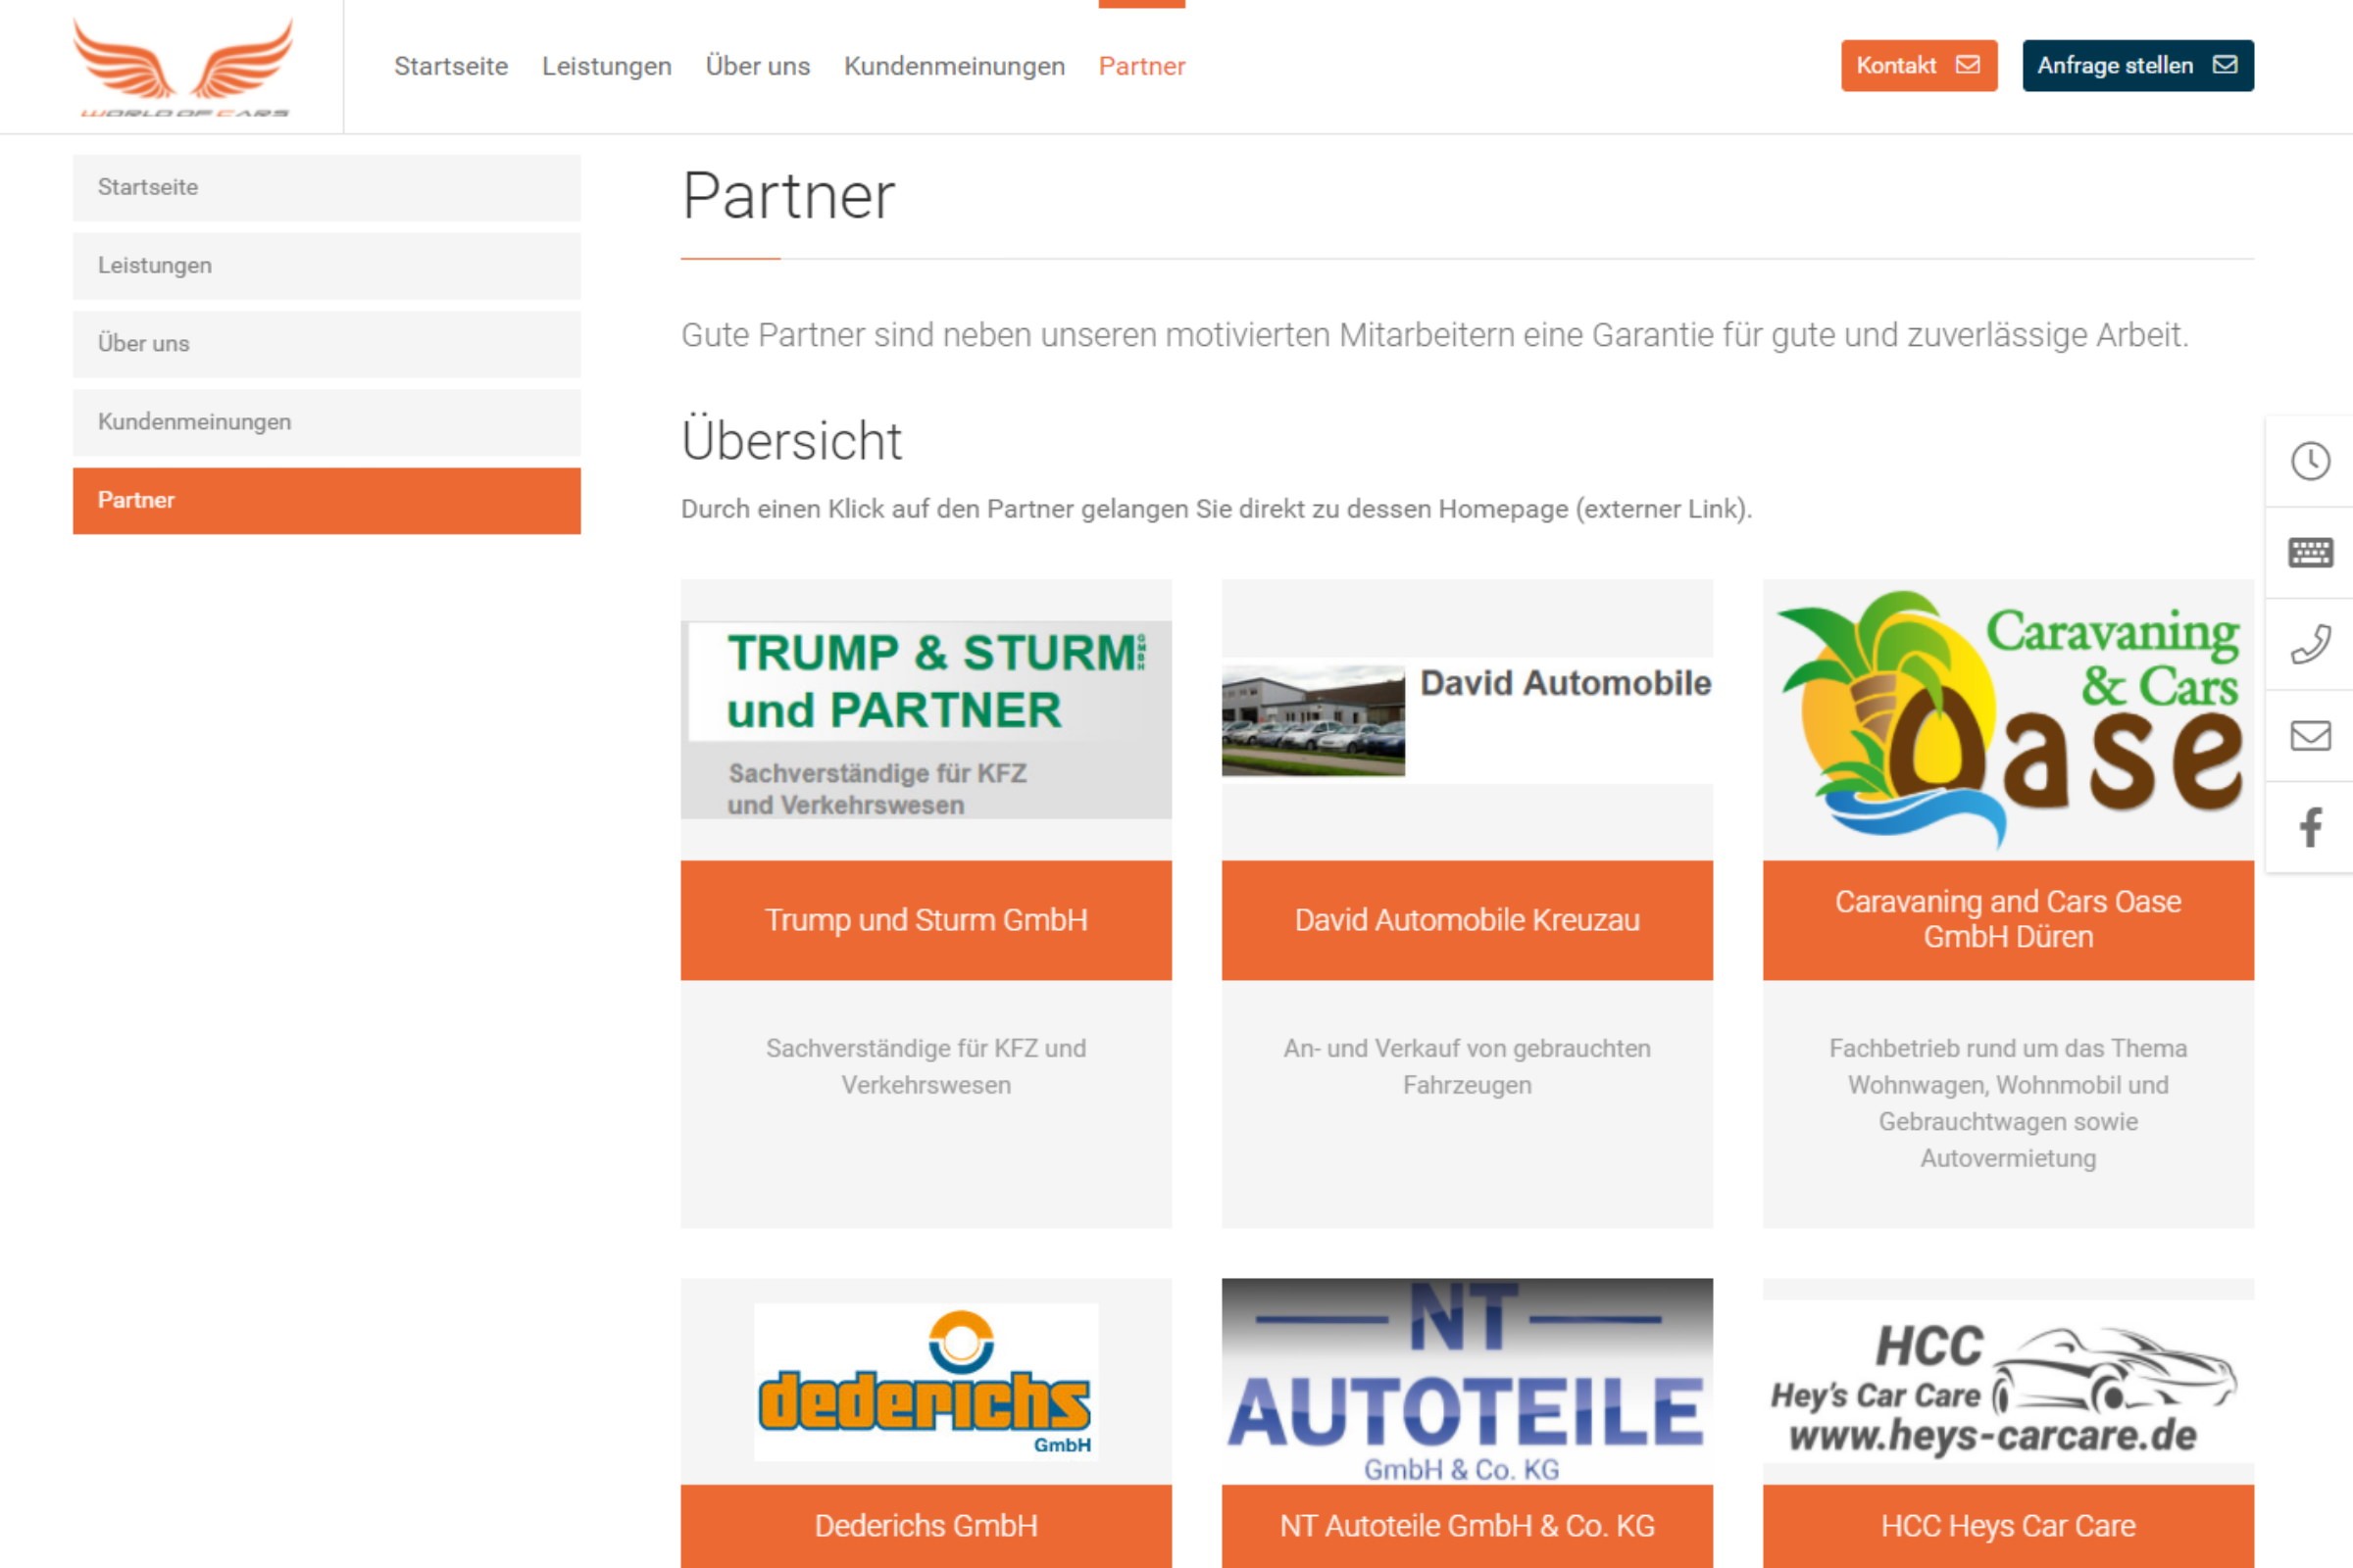Viewport: 2353px width, 1568px height.
Task: Open the opening hours clock icon
Action: (2310, 461)
